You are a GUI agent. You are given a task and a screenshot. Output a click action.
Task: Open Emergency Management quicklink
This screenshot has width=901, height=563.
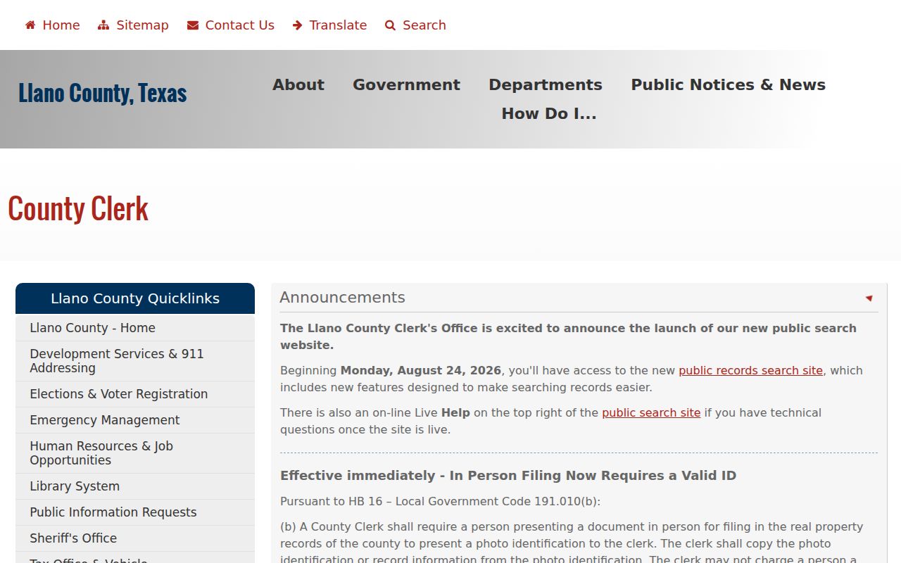(135, 420)
